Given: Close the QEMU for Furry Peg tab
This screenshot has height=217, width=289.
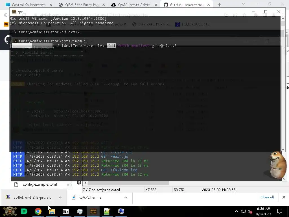Looking at the screenshot, I should pyautogui.click(x=104, y=5).
